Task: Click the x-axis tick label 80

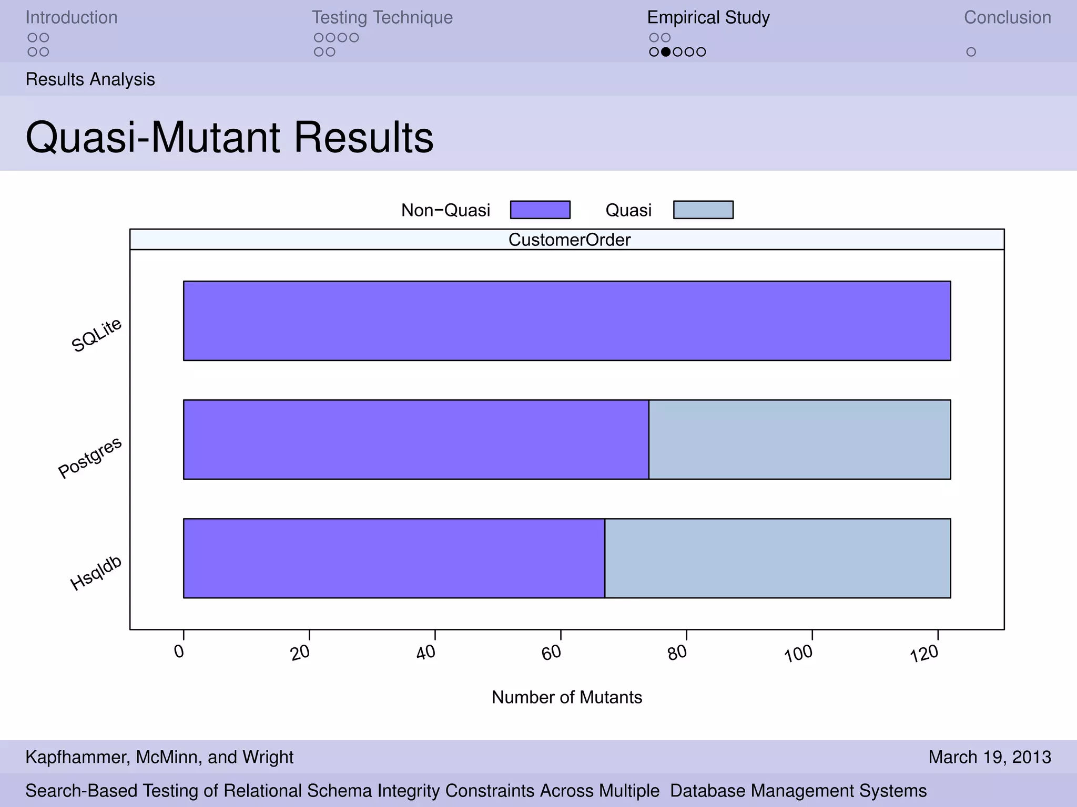Action: point(677,653)
